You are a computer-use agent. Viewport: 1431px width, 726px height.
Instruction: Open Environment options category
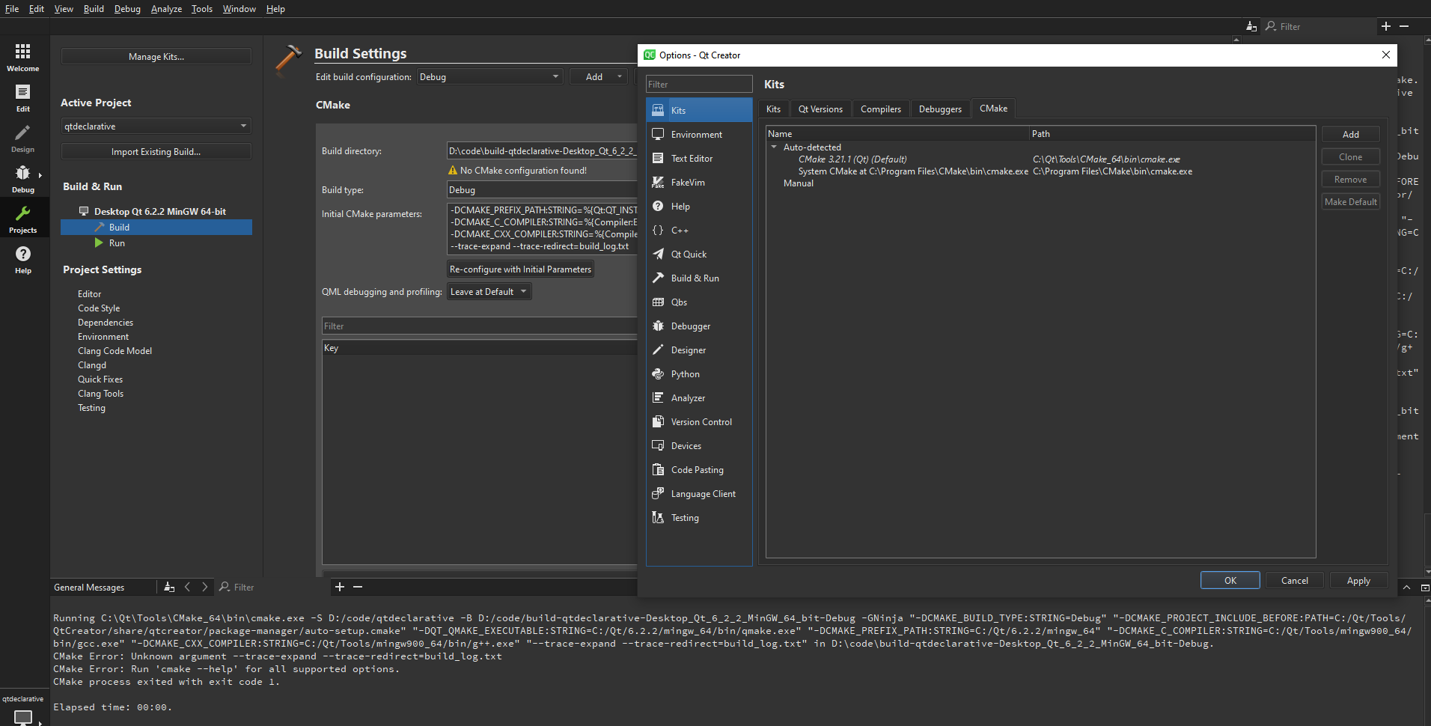point(699,134)
